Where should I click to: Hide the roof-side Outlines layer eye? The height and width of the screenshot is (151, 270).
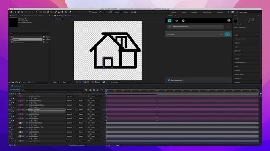[x=10, y=101]
